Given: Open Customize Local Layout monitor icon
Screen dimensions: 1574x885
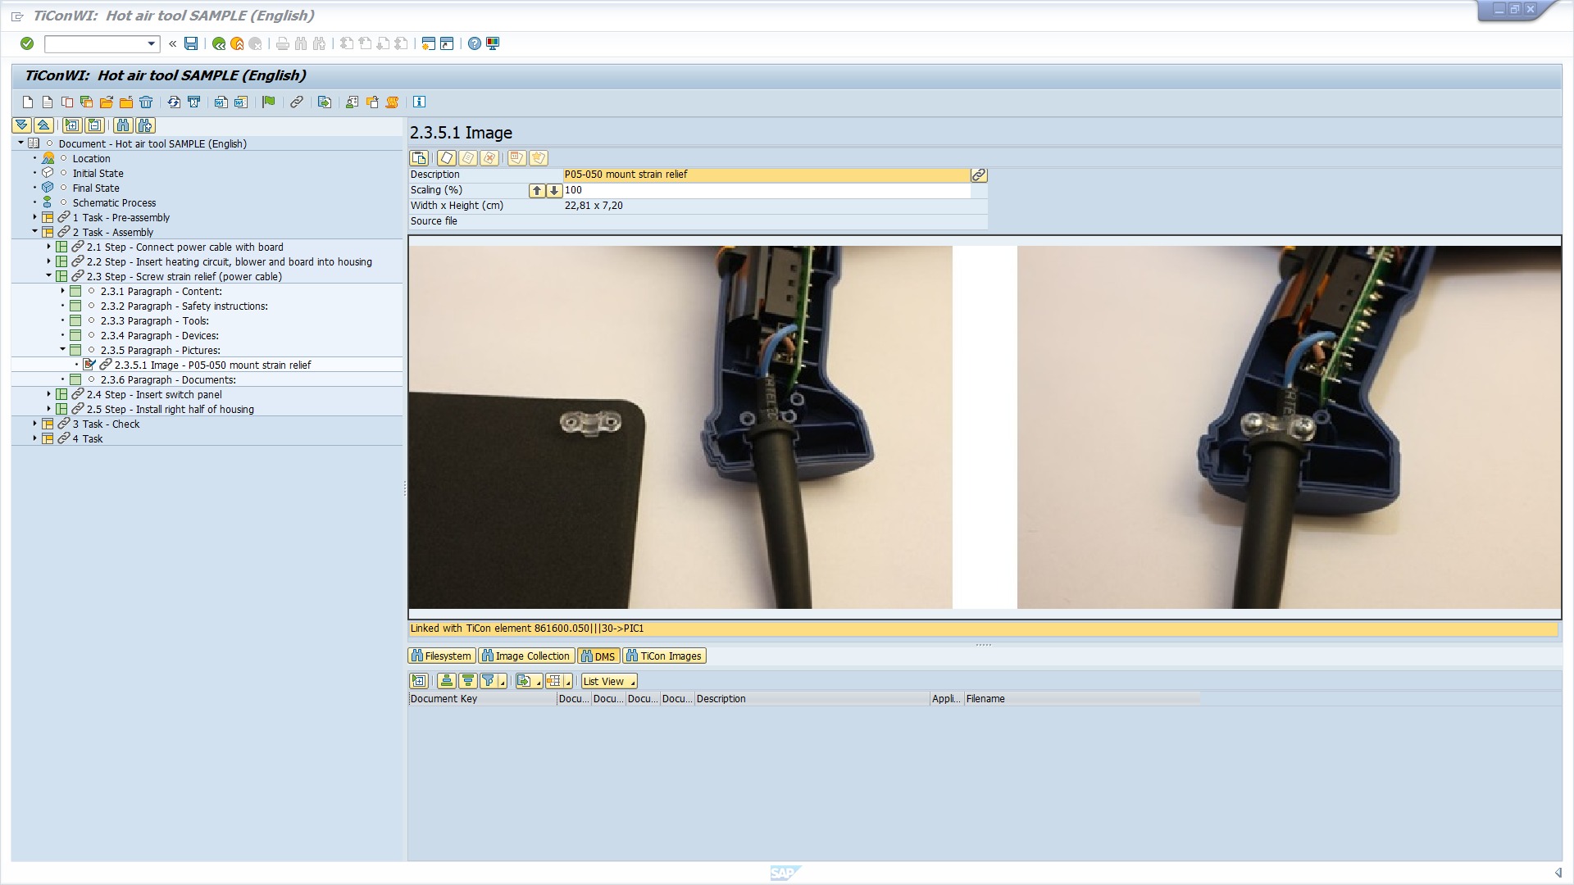Looking at the screenshot, I should (493, 43).
